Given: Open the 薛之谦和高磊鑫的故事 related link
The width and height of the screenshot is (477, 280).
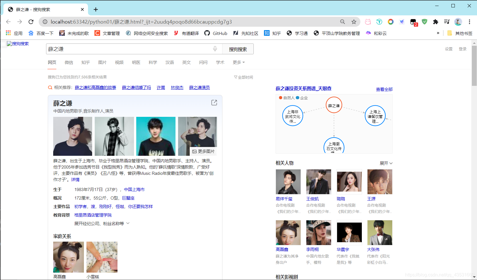Looking at the screenshot, I should point(96,88).
